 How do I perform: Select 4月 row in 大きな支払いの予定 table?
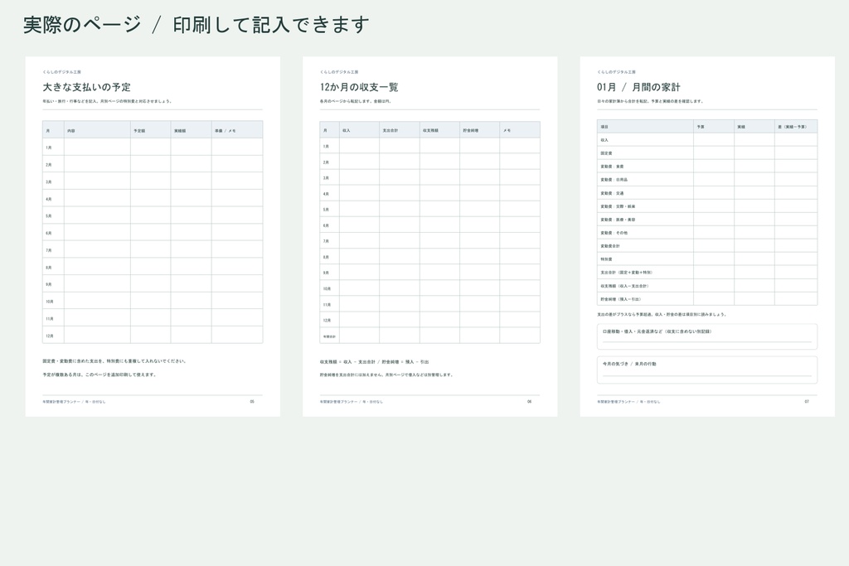[153, 199]
